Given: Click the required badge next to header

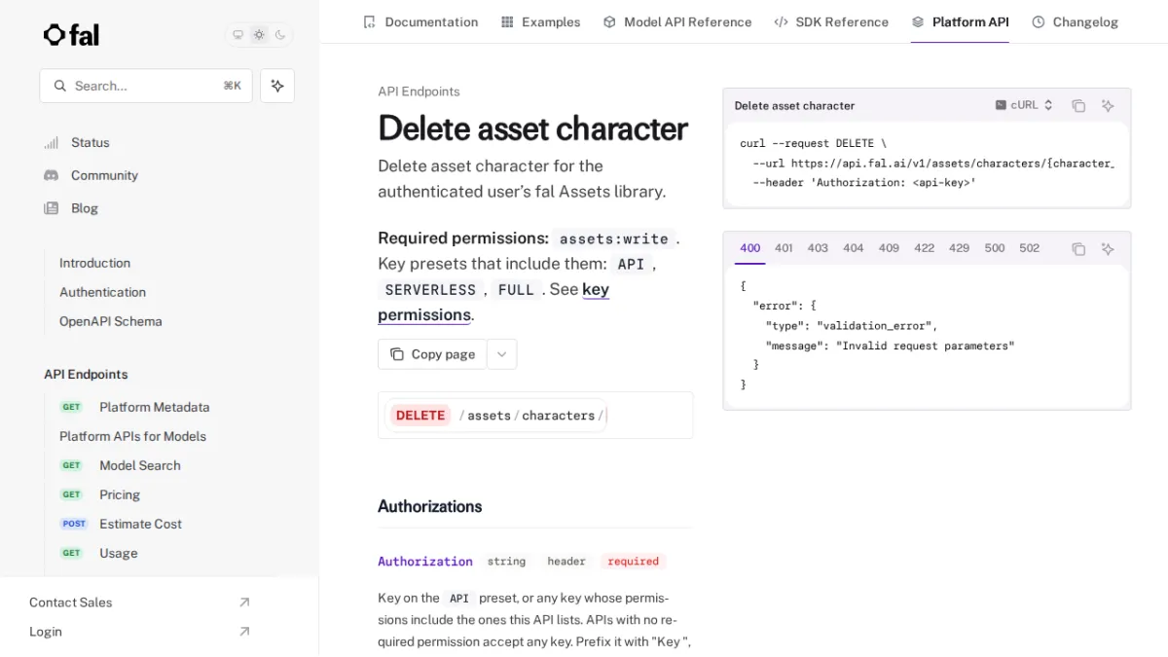Looking at the screenshot, I should tap(633, 562).
